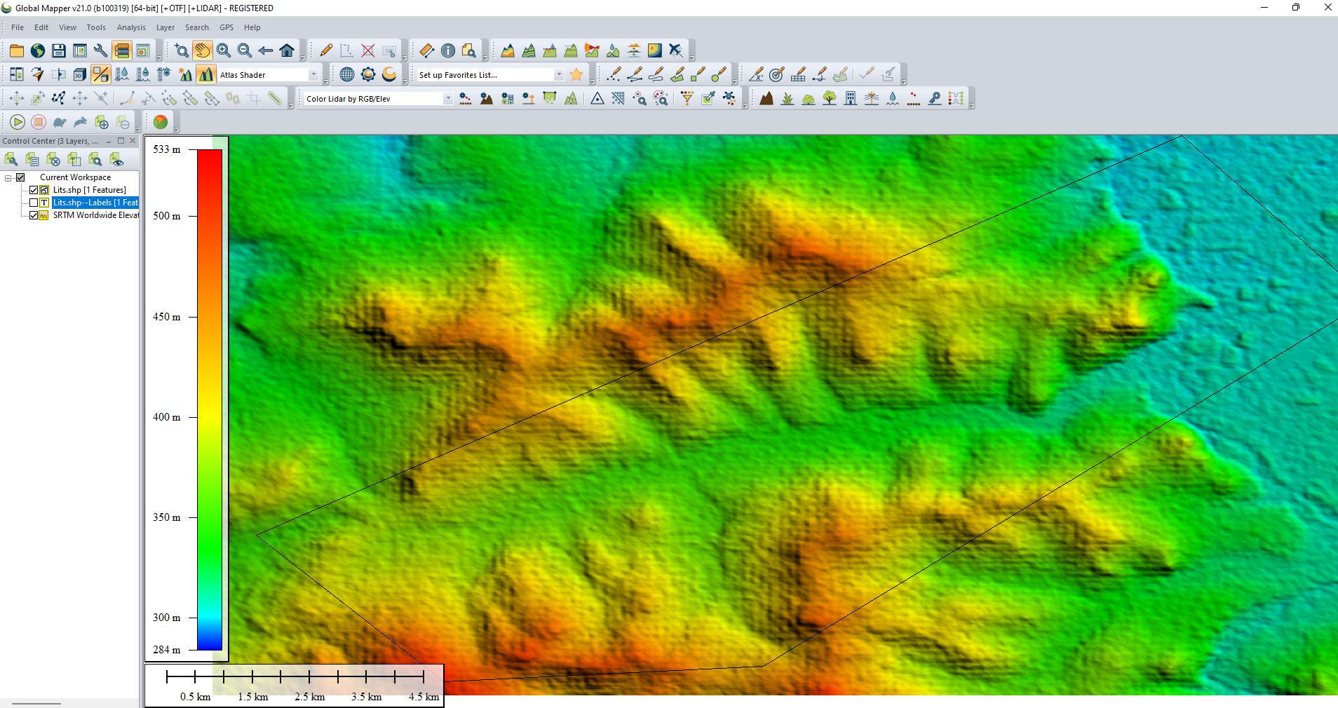This screenshot has width=1338, height=708.
Task: Open the online data globe icon
Action: (38, 50)
